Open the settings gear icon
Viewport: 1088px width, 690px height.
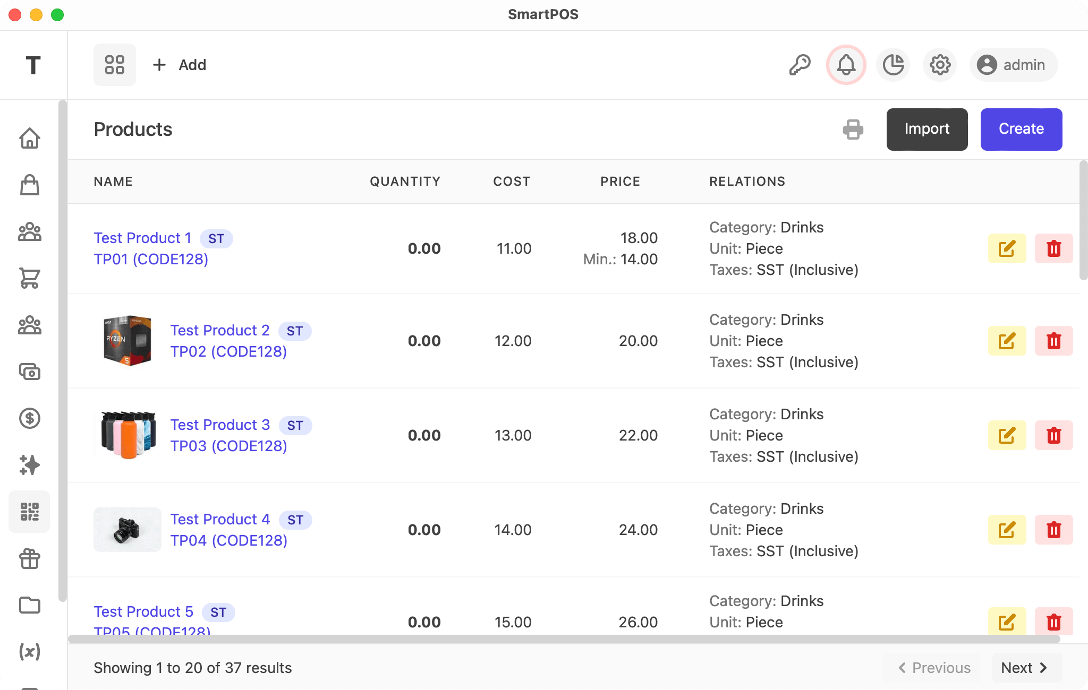click(x=940, y=65)
